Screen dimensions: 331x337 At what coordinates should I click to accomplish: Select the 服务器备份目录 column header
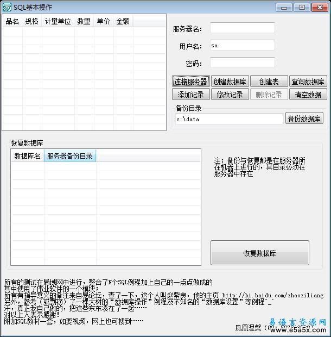click(x=70, y=156)
